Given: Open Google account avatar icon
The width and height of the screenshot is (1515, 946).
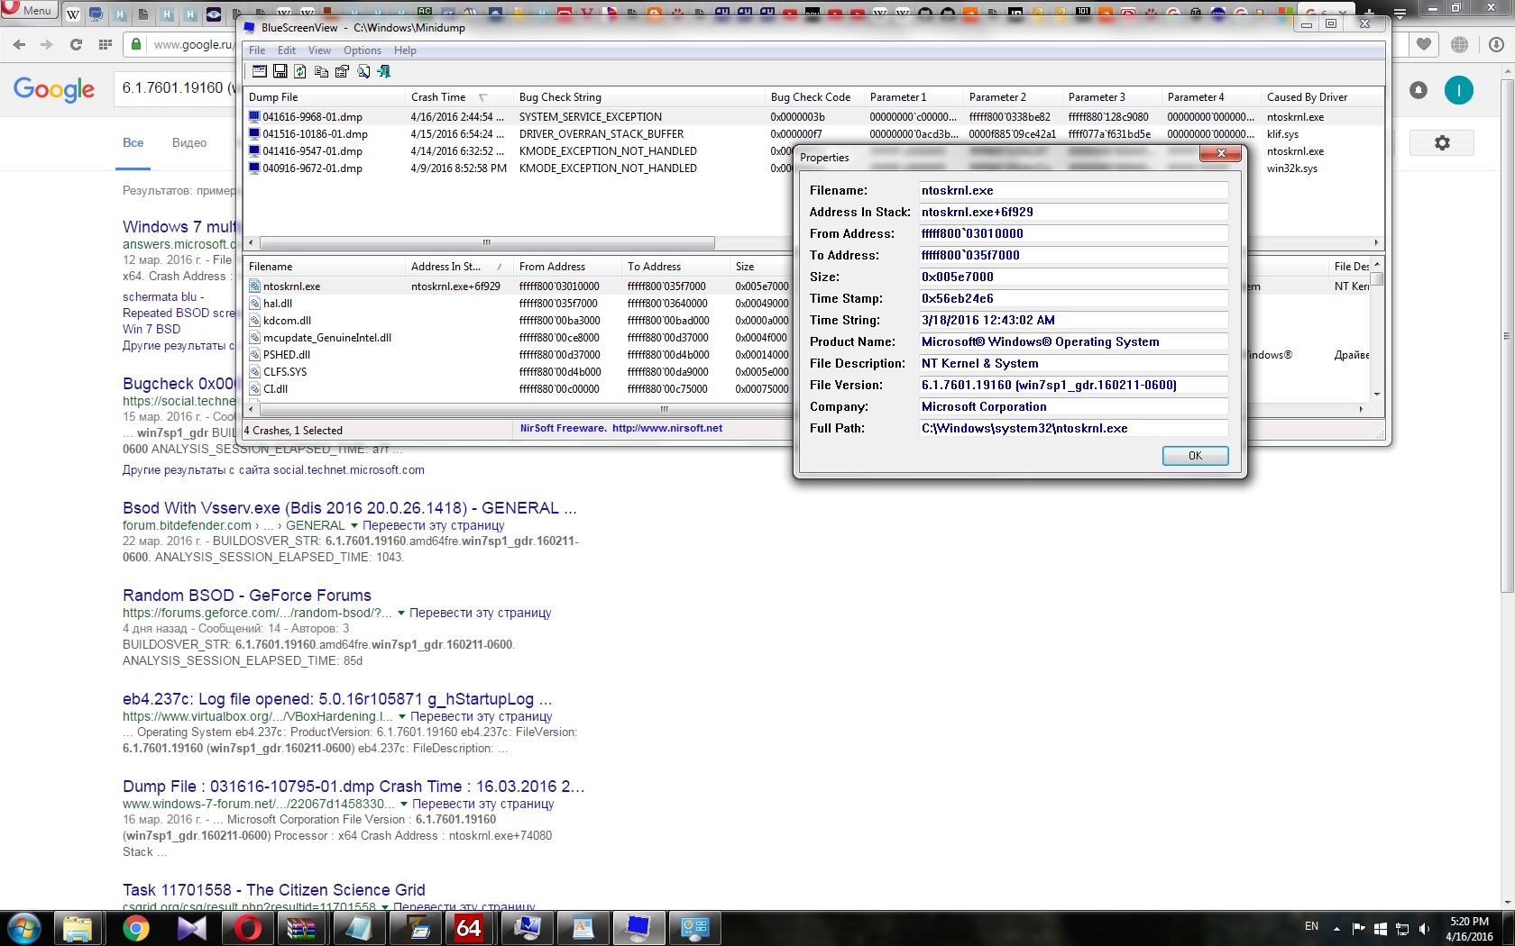Looking at the screenshot, I should point(1459,90).
